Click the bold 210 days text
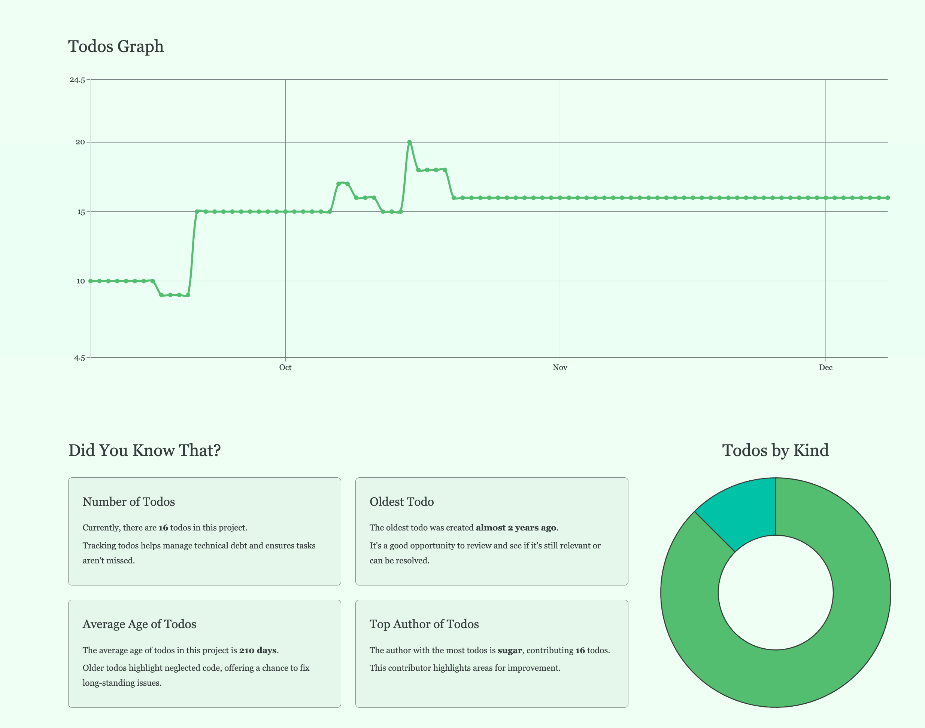This screenshot has height=728, width=925. pos(258,651)
